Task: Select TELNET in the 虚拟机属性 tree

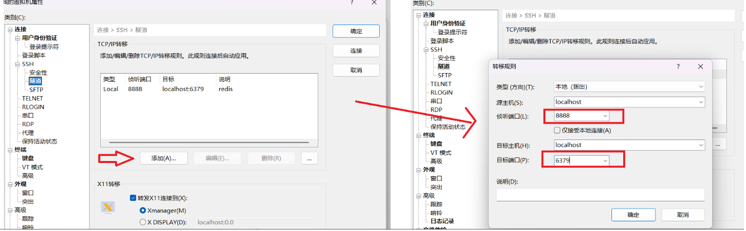Action: (x=32, y=98)
